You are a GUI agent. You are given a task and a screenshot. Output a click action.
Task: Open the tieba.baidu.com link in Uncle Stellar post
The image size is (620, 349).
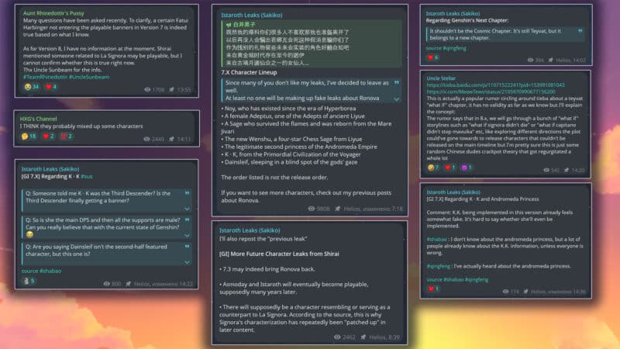[495, 85]
